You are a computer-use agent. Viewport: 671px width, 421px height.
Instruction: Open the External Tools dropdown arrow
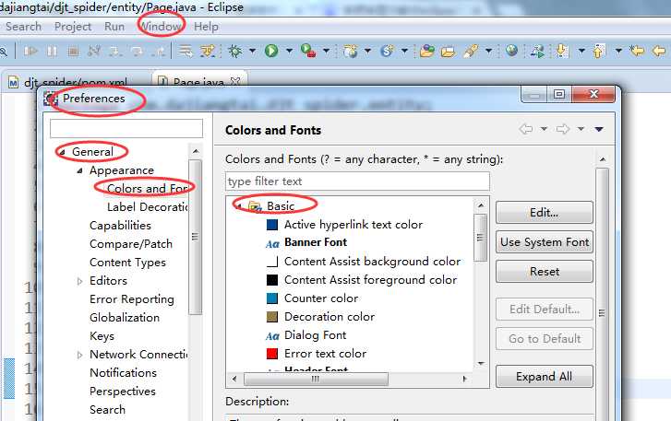(327, 52)
